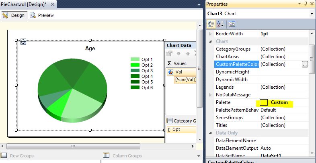Select the ChartAreas property

point(228,57)
